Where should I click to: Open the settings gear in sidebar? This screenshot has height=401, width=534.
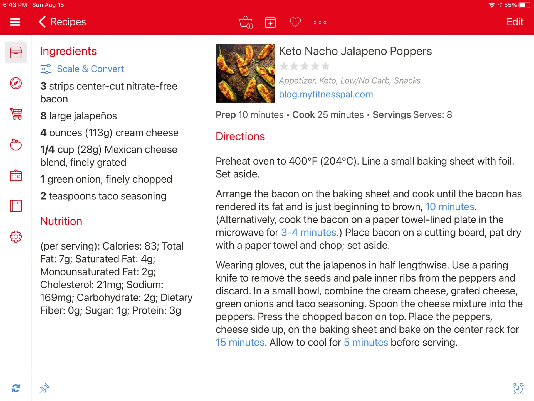click(x=16, y=237)
